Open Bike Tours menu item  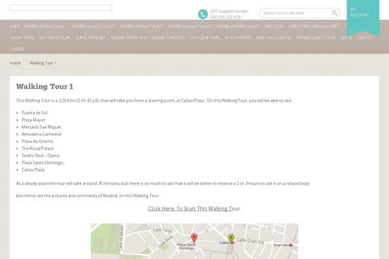(274, 27)
